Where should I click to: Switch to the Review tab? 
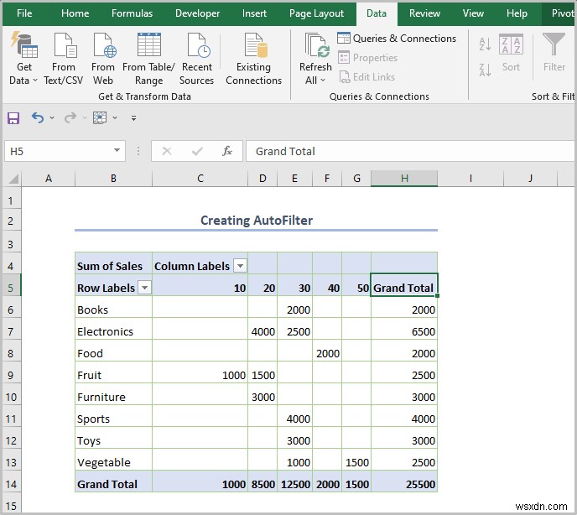click(424, 13)
